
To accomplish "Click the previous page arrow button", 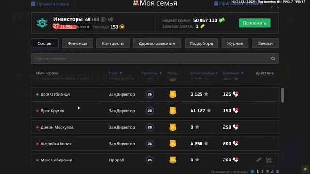I will 252,172.
